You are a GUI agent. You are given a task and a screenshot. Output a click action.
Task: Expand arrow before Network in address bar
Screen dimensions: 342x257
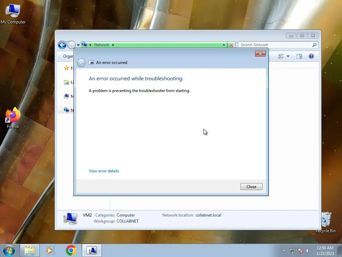click(x=90, y=45)
